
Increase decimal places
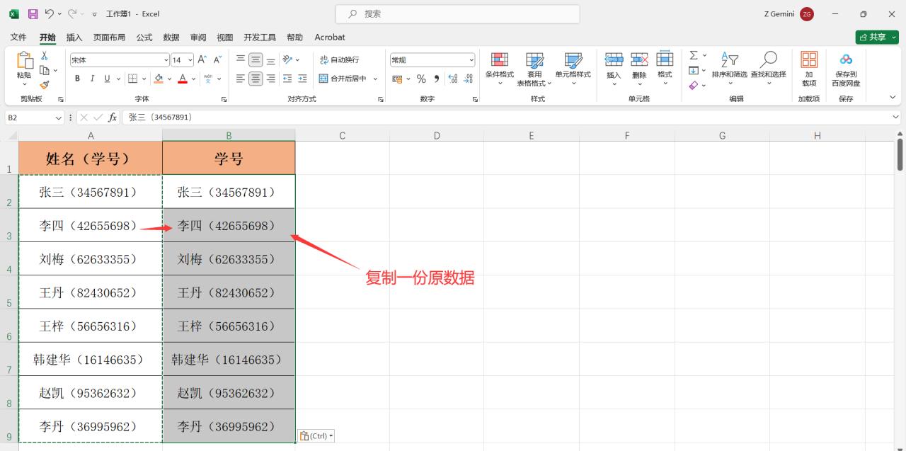453,79
